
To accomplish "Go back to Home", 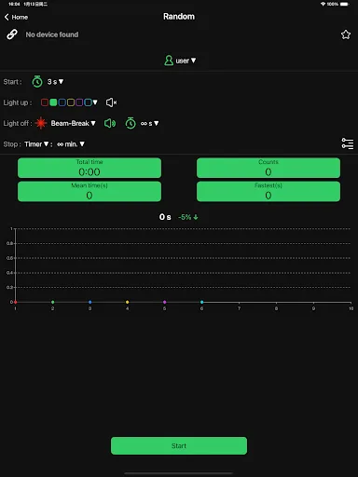I will [x=16, y=17].
